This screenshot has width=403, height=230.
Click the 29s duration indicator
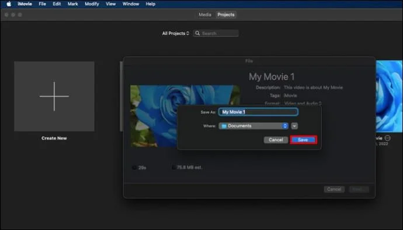(140, 168)
